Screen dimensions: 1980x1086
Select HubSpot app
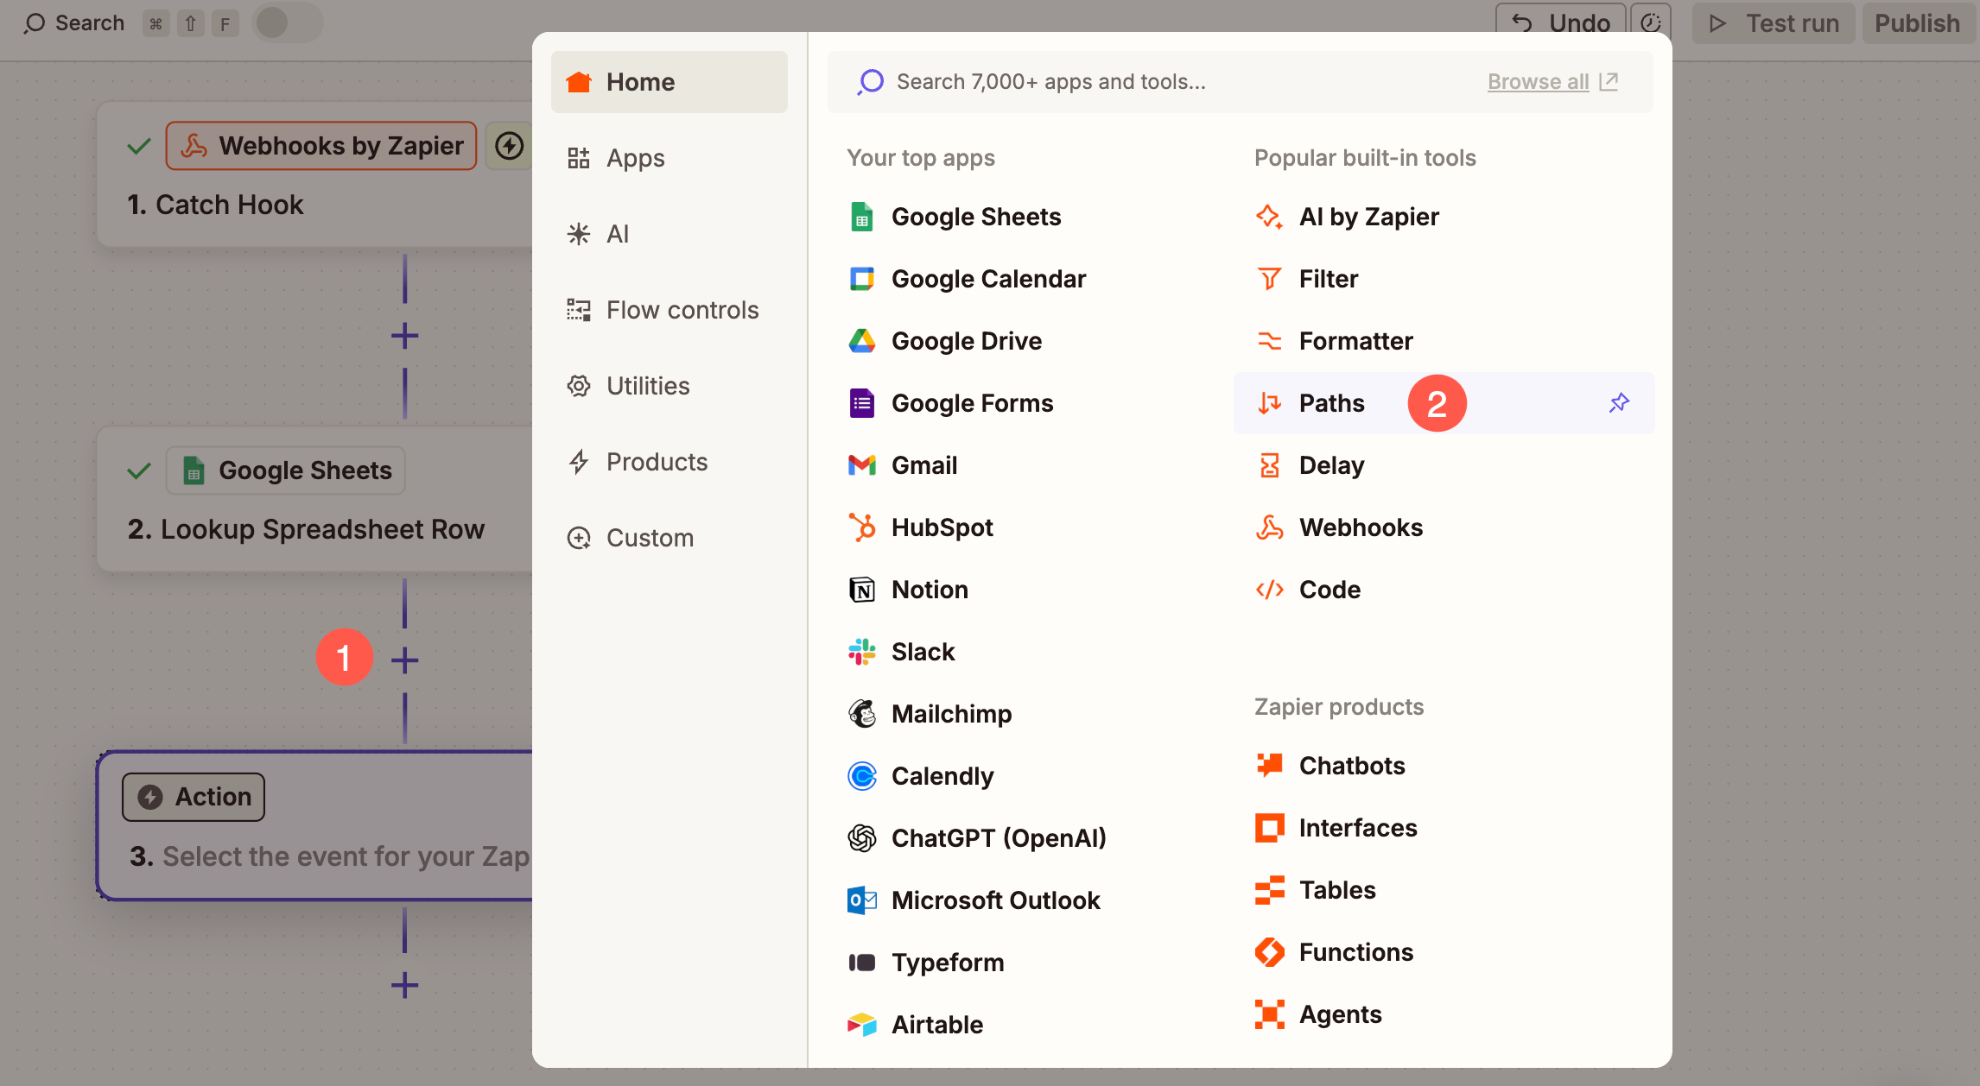pos(921,527)
